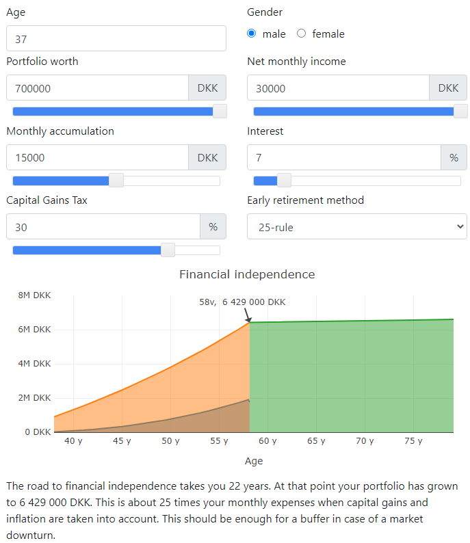The width and height of the screenshot is (470, 543).
Task: Click the Interest percentage input field
Action: pos(344,157)
